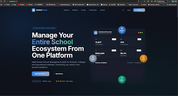Click the 16,000+ users floating blue badge

[122, 30]
